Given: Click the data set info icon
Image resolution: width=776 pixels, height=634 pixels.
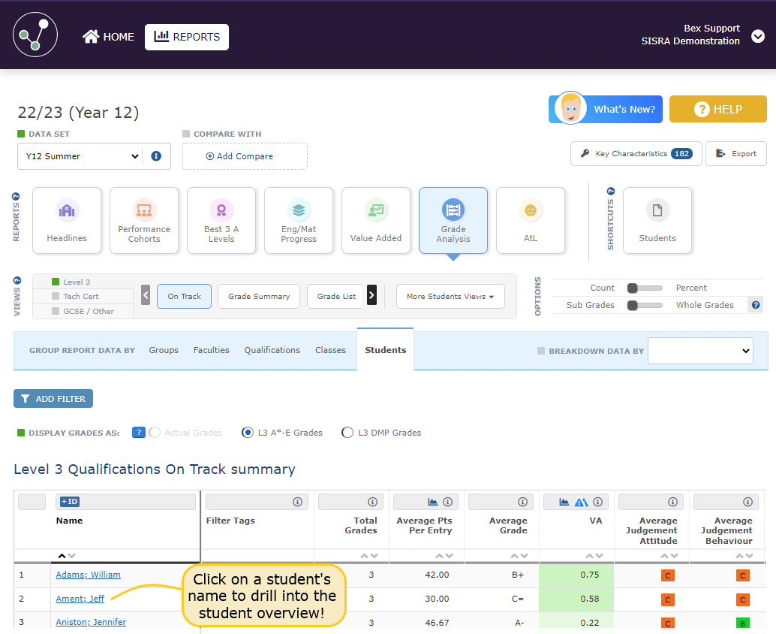Looking at the screenshot, I should [x=156, y=156].
